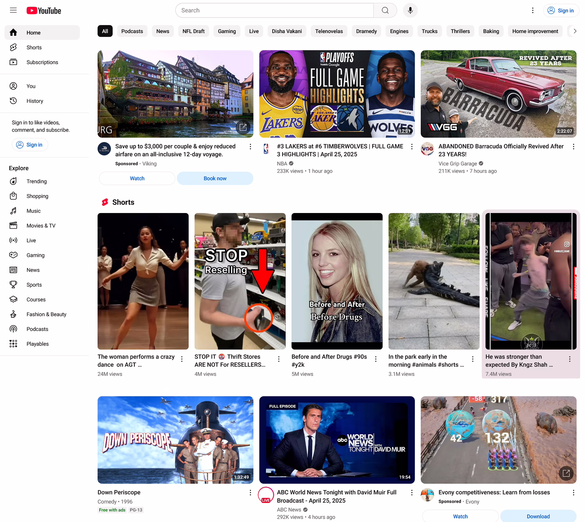Viewport: 585px width, 522px height.
Task: Select the Disha Vakani chip
Action: point(287,31)
